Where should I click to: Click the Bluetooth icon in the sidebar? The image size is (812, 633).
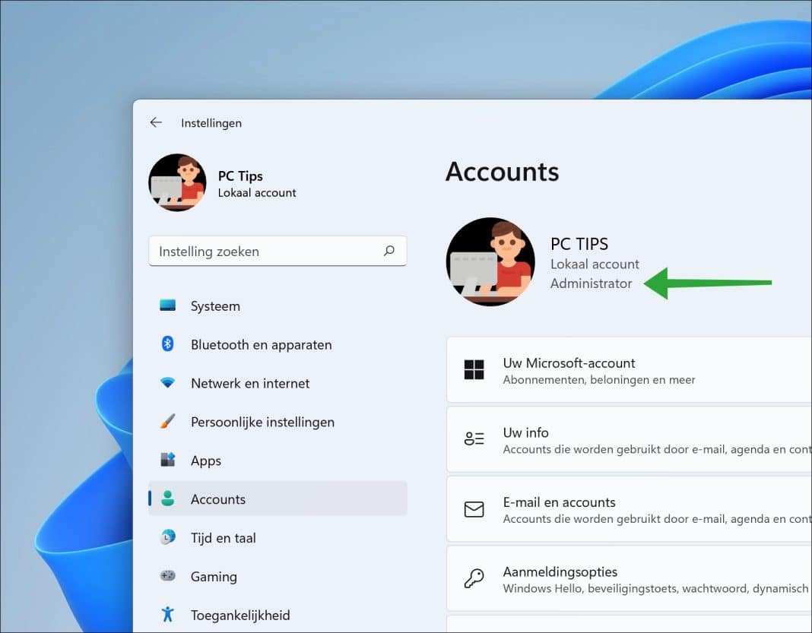coord(167,343)
